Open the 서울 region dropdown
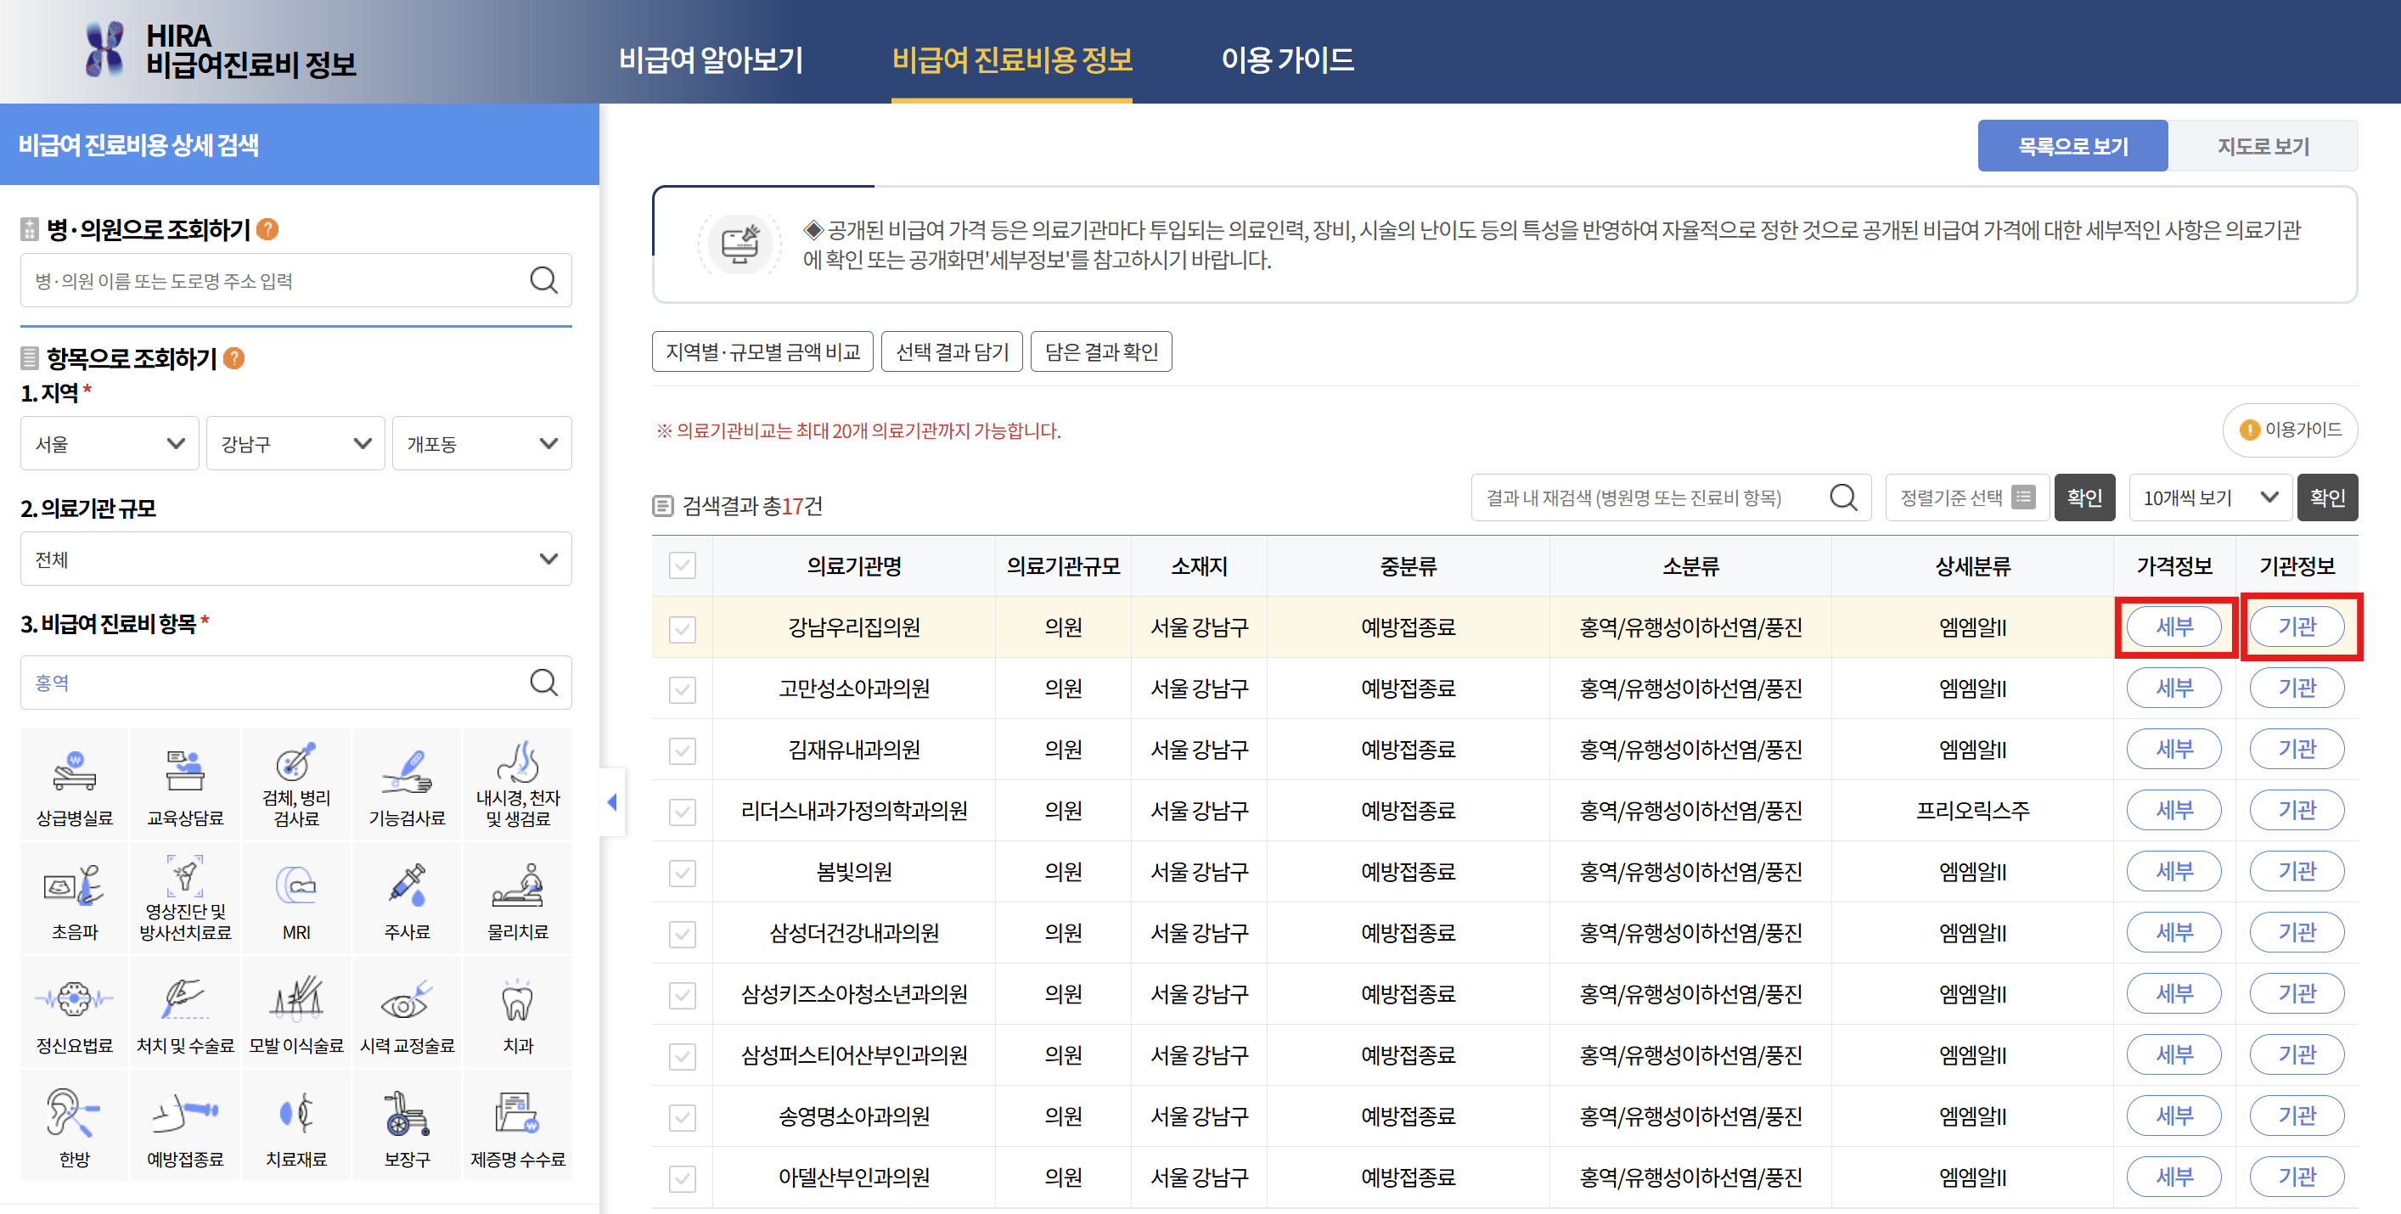 [109, 442]
